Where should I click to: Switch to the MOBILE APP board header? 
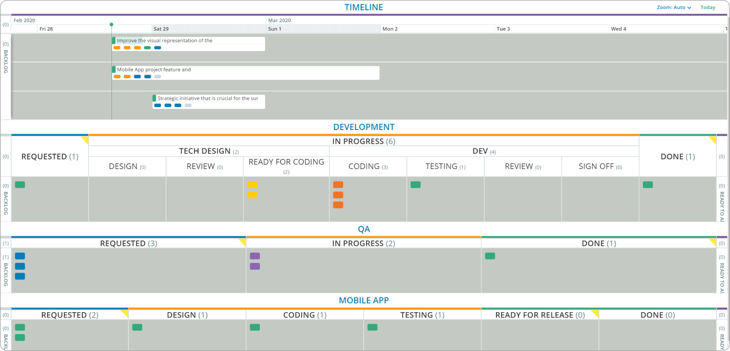coord(364,300)
